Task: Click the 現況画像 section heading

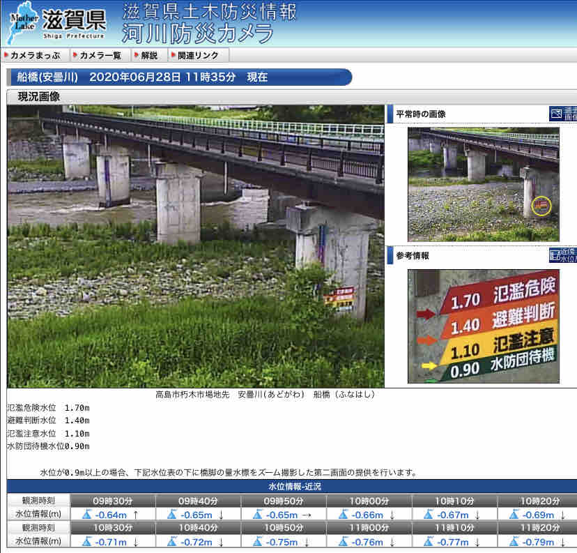Action: tap(39, 96)
